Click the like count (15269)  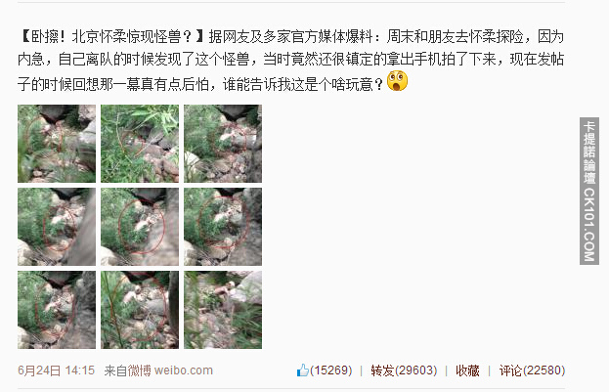[x=331, y=370]
